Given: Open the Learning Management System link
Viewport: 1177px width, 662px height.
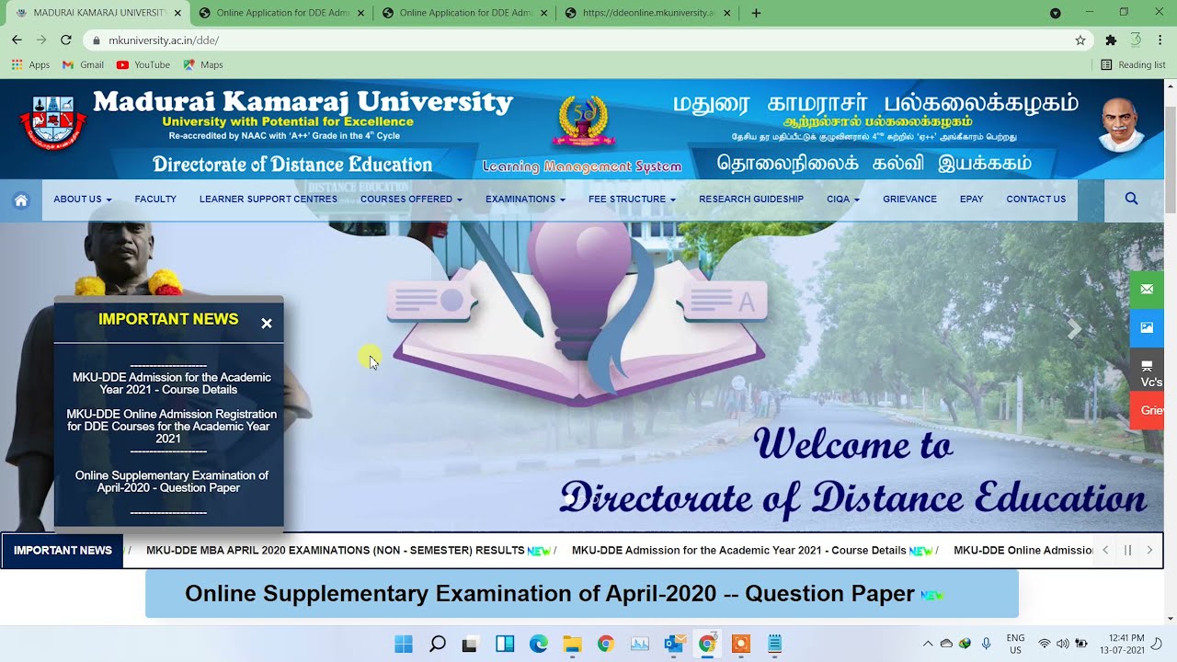Looking at the screenshot, I should tap(582, 166).
